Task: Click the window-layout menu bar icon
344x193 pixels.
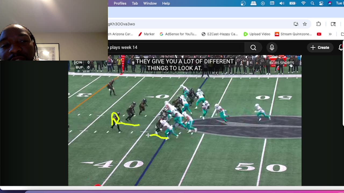Action: click(x=272, y=3)
